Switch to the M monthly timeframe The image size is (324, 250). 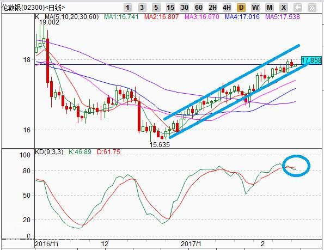(x=270, y=8)
